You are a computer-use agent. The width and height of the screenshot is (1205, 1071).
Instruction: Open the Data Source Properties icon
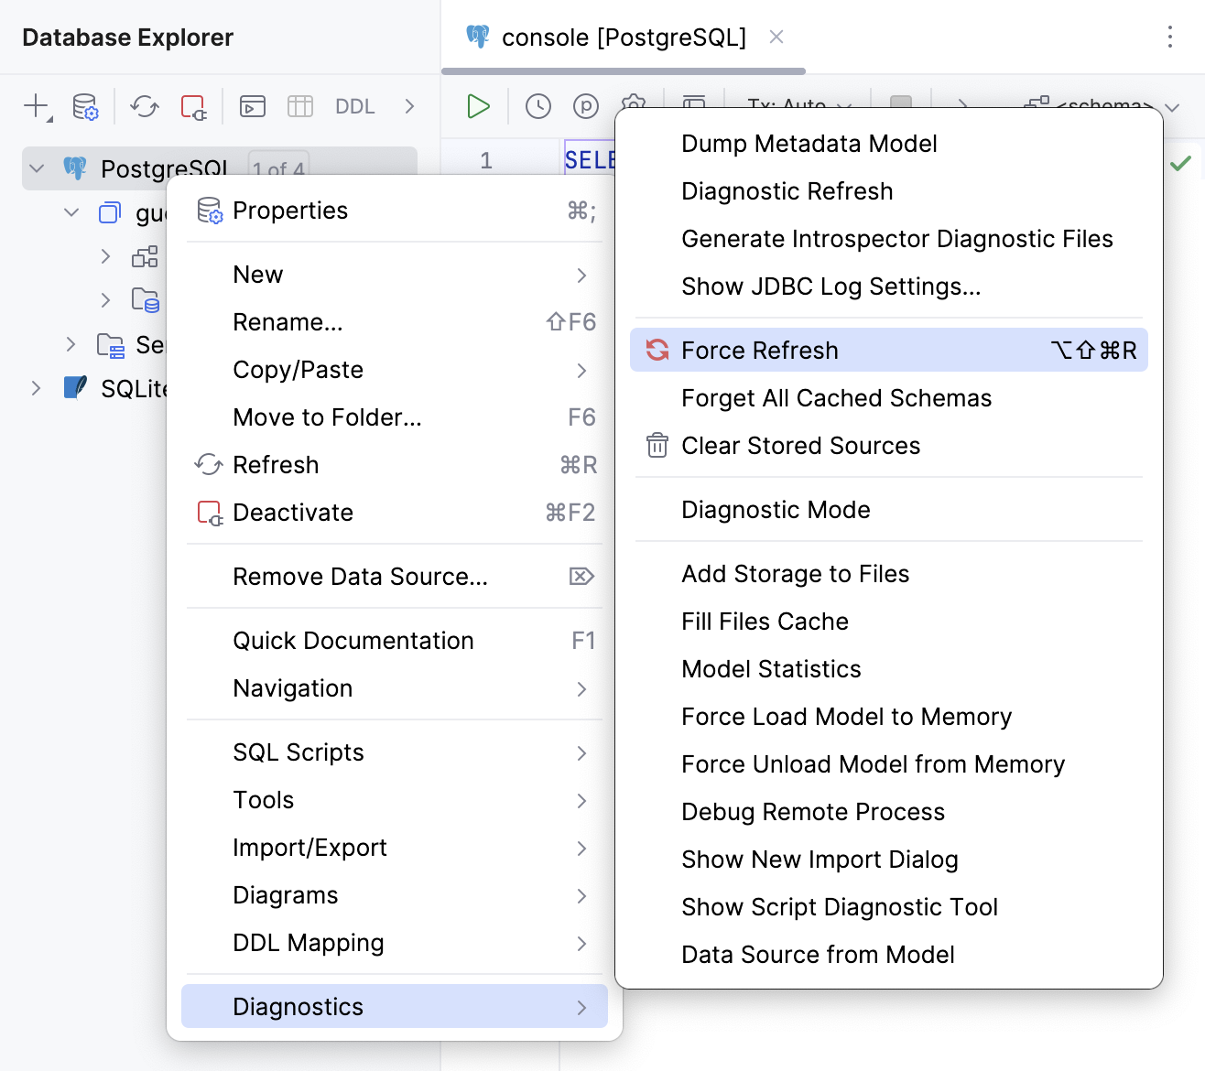(84, 106)
